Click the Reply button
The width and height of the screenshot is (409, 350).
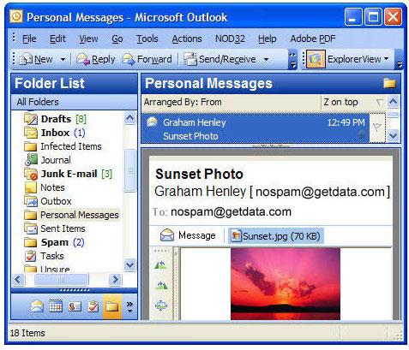(96, 60)
